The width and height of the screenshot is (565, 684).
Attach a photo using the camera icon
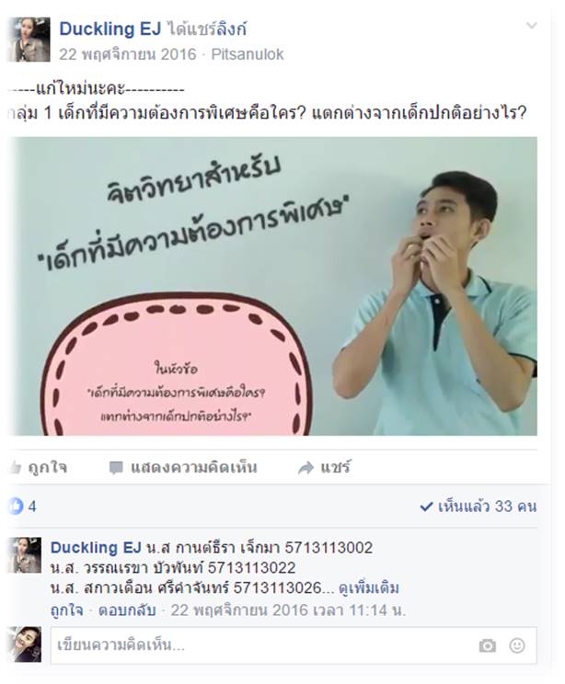point(488,645)
